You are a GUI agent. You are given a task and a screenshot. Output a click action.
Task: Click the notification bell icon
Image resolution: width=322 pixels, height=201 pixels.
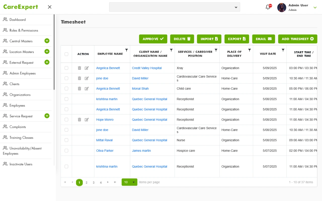268,7
